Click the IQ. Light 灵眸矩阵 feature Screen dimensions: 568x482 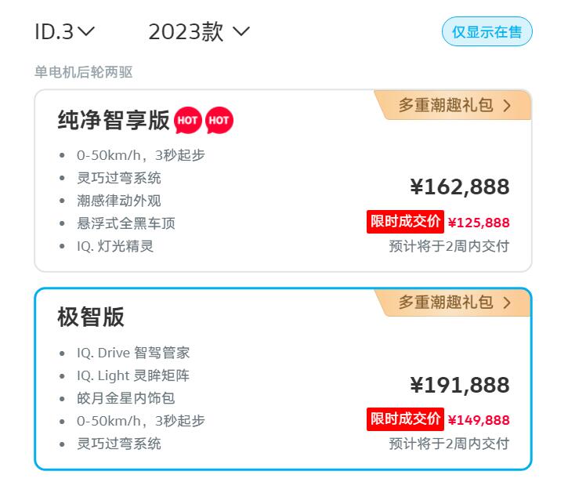coord(133,375)
